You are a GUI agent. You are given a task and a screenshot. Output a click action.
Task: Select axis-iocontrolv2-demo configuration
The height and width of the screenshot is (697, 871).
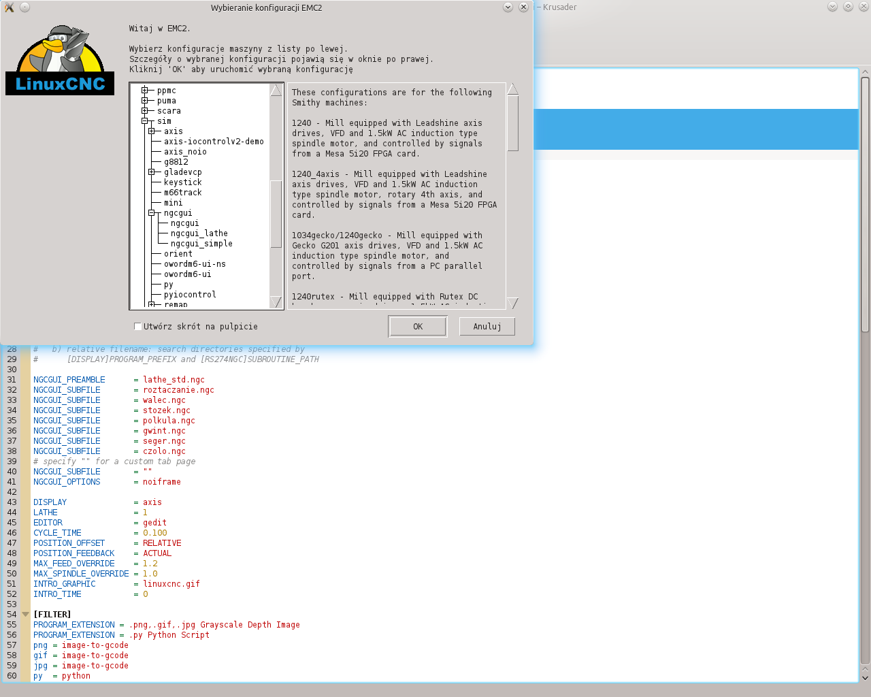click(214, 142)
